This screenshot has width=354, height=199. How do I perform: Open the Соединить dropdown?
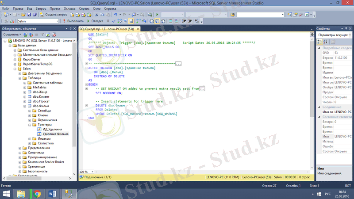coord(12,35)
